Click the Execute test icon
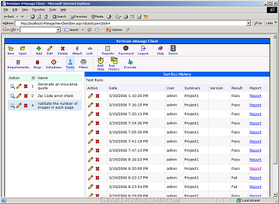 coord(130,62)
